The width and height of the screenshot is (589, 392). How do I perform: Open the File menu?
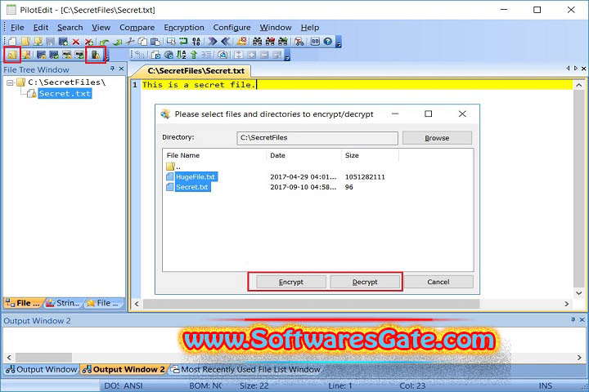(17, 28)
